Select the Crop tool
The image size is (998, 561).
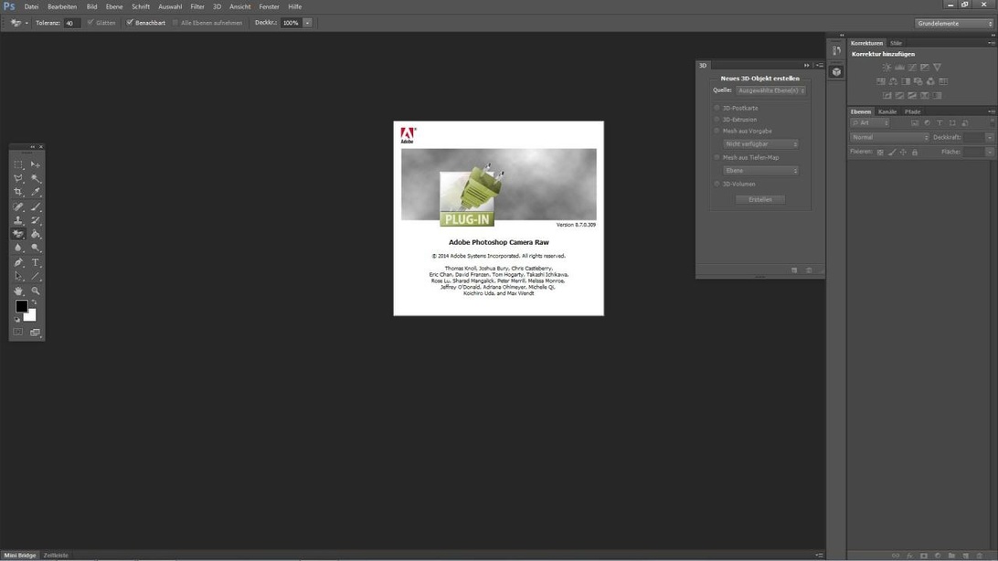point(18,193)
